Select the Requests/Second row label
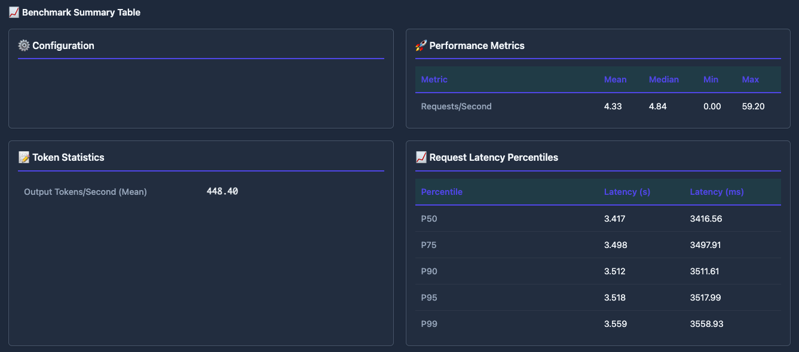The image size is (799, 352). [x=456, y=106]
